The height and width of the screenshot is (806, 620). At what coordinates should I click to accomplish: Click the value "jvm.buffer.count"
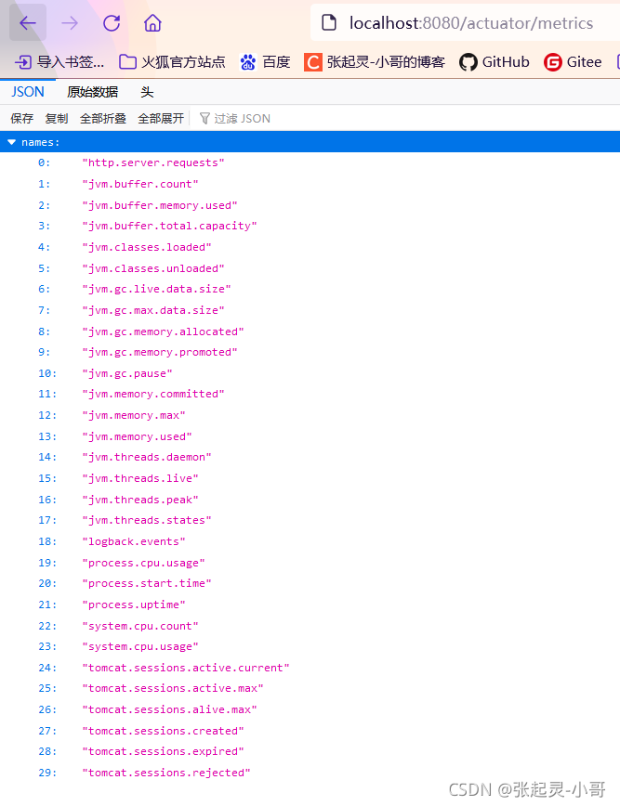[140, 184]
